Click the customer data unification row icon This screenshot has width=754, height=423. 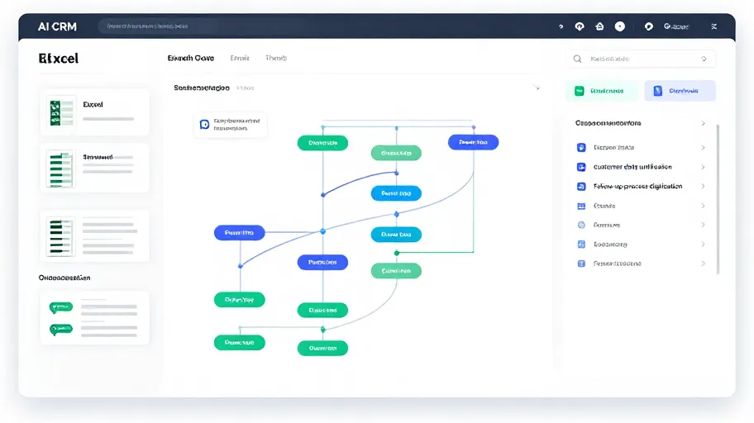pyautogui.click(x=581, y=167)
